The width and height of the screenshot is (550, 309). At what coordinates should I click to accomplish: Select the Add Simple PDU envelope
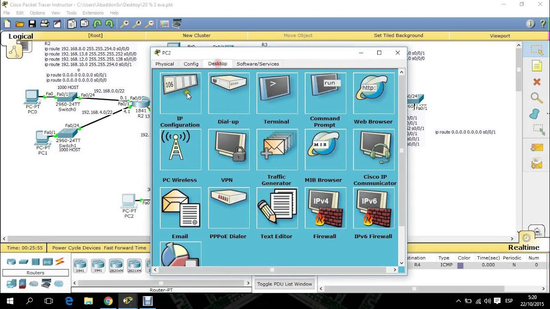tap(537, 148)
